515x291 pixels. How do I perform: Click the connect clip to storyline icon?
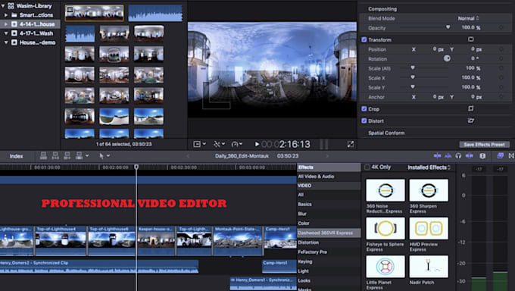(43, 156)
